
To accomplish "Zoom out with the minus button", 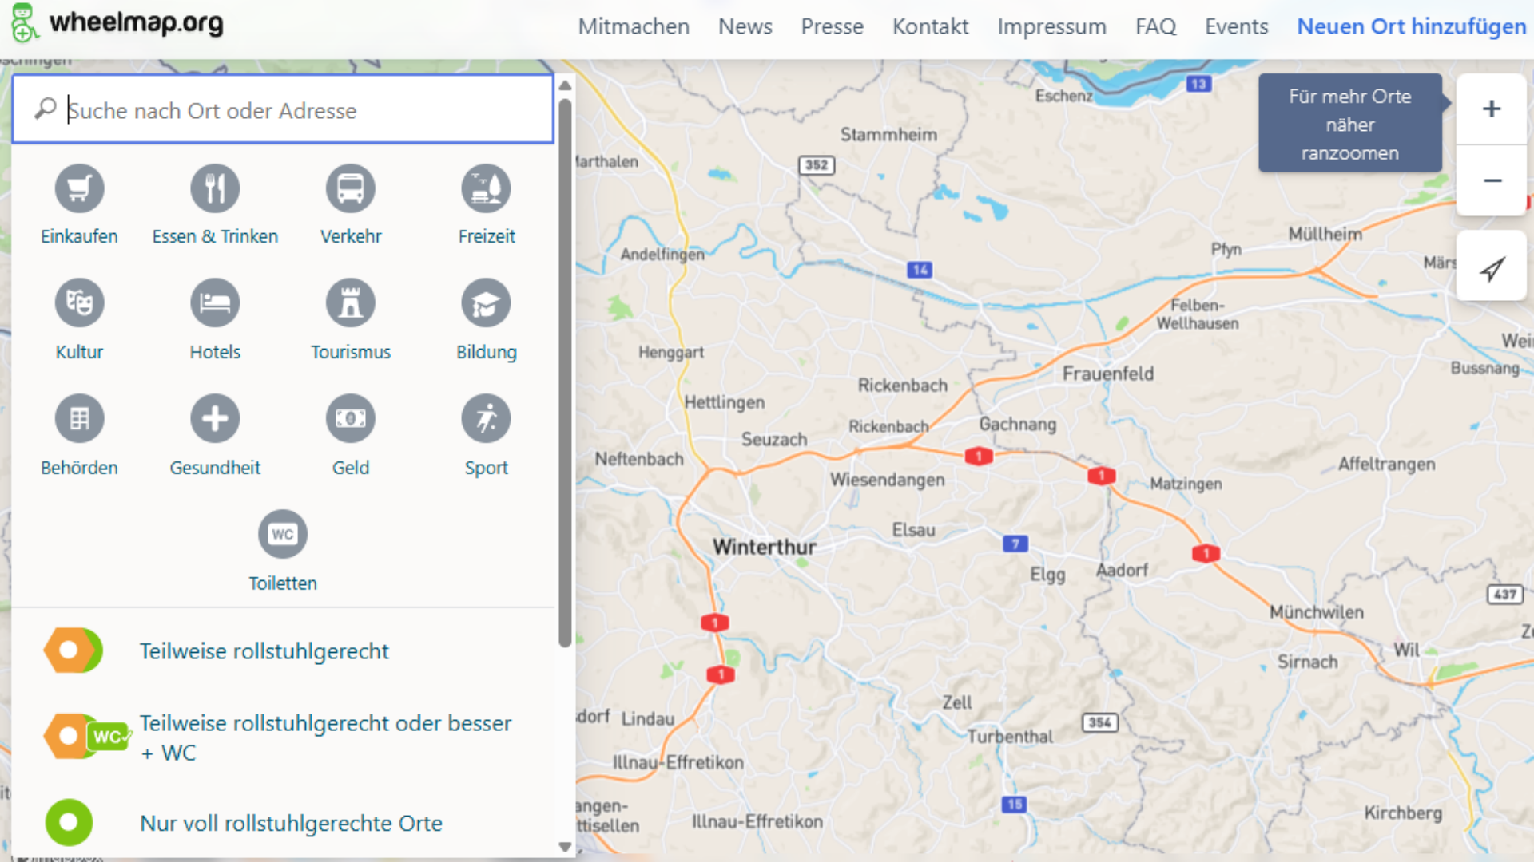I will point(1492,180).
